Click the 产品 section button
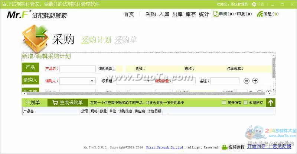The height and width of the screenshot is (154, 297). pyautogui.click(x=30, y=67)
